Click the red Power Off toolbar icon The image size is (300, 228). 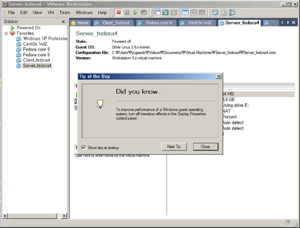119,13
